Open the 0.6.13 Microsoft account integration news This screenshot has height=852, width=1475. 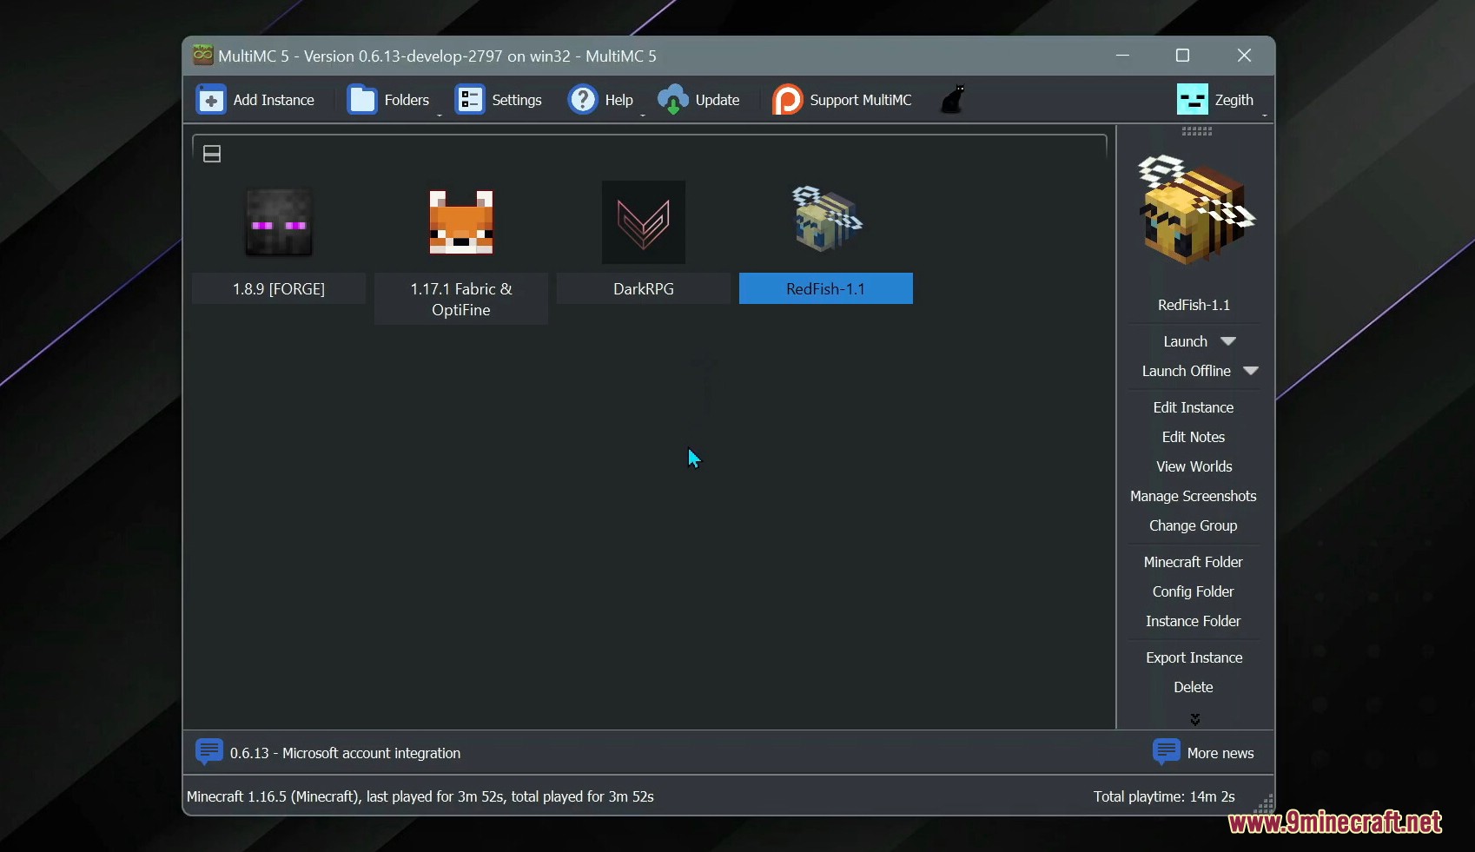346,753
